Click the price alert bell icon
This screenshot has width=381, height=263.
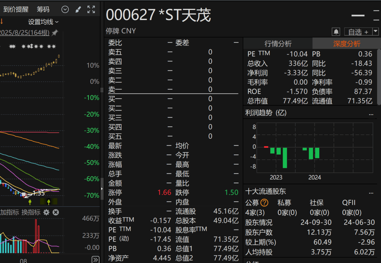coord(336,32)
